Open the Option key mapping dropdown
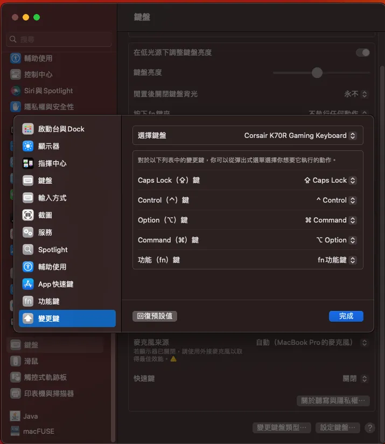385x444 pixels. (x=330, y=220)
